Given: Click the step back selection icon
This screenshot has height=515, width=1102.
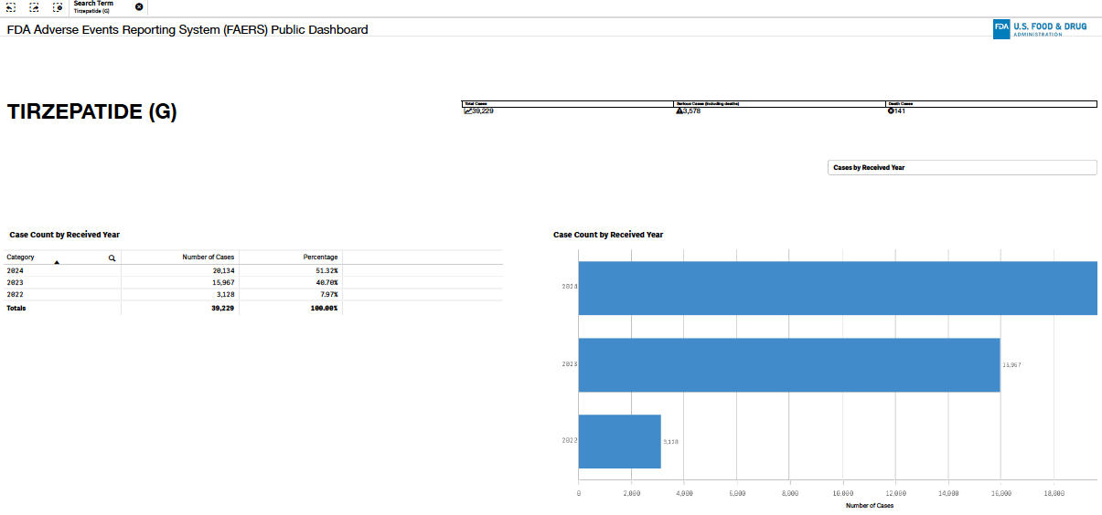Looking at the screenshot, I should 11,7.
